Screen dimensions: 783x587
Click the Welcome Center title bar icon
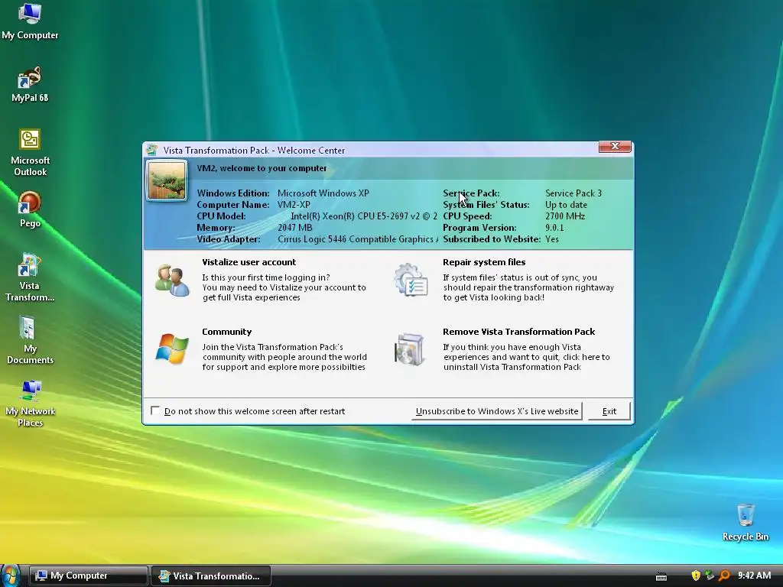point(152,150)
